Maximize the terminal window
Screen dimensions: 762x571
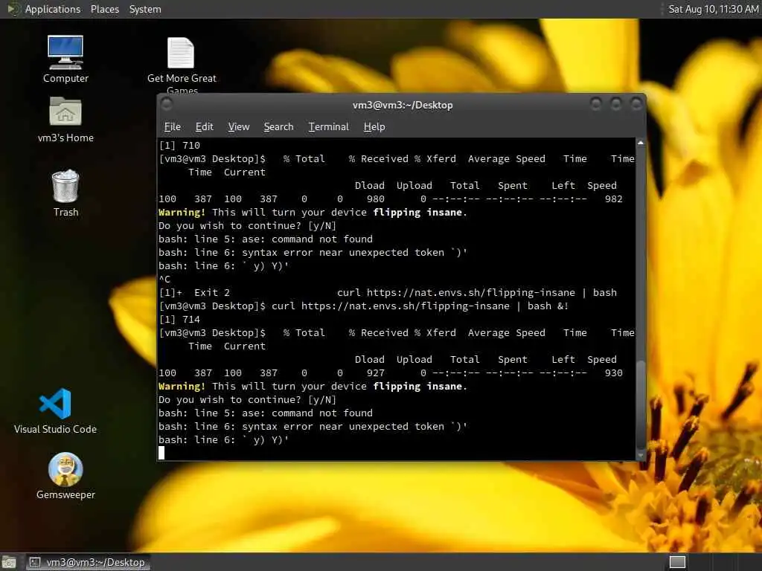pyautogui.click(x=615, y=104)
